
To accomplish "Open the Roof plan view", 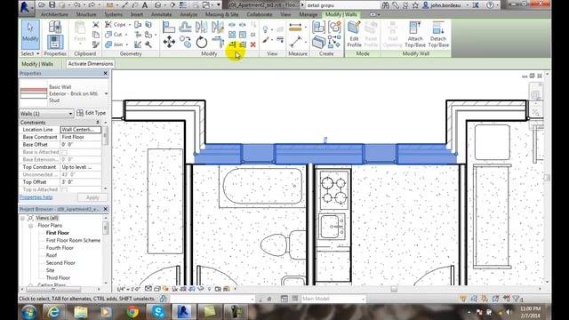I will click(52, 255).
